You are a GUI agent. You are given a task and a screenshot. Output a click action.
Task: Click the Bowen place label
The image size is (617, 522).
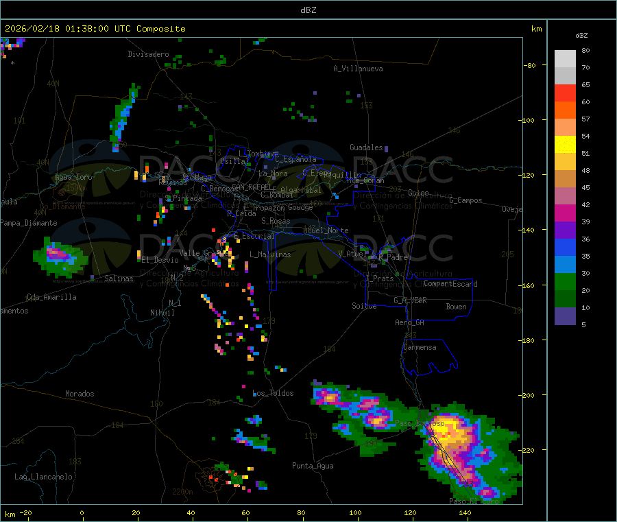point(457,307)
